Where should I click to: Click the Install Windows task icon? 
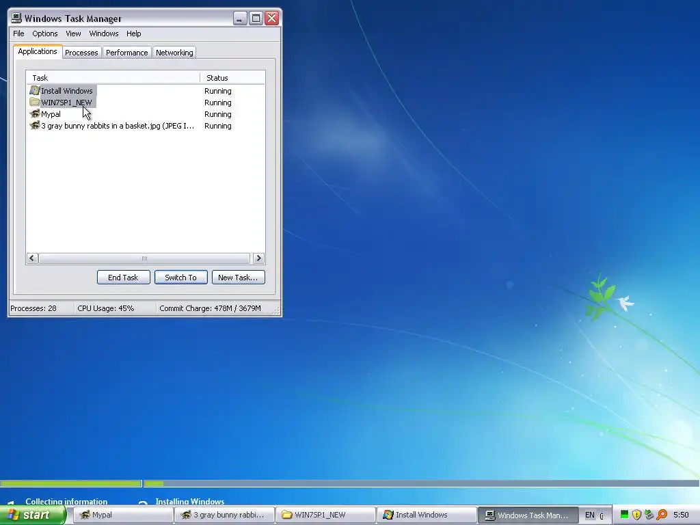point(34,91)
